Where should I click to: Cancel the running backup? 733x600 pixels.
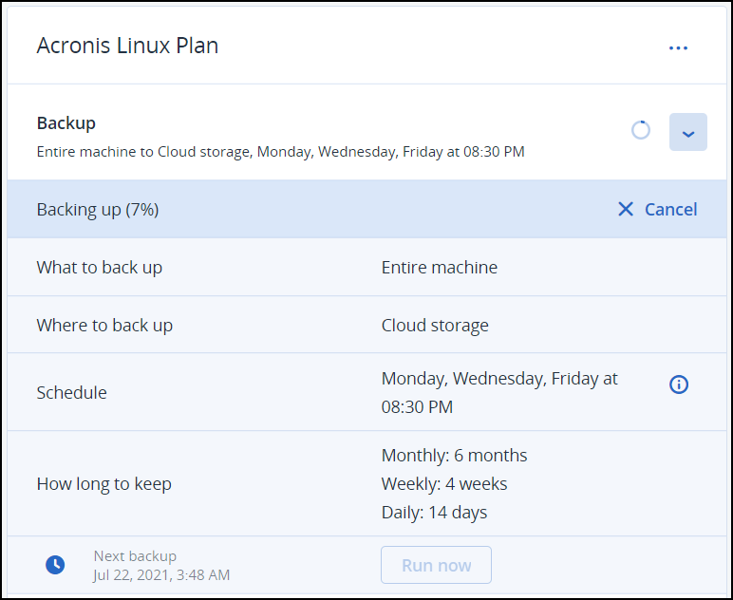tap(657, 210)
